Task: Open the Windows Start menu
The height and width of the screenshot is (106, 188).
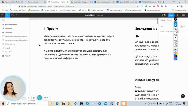Action: (x=3, y=103)
